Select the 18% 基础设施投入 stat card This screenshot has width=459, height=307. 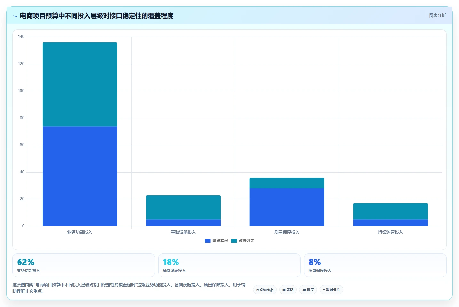(x=229, y=265)
